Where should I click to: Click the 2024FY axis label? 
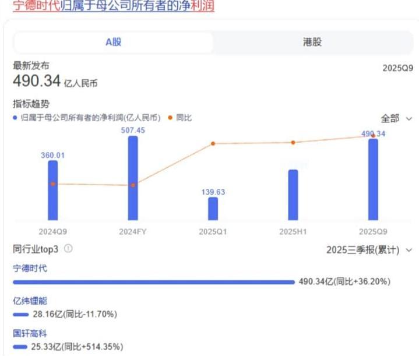[133, 231]
